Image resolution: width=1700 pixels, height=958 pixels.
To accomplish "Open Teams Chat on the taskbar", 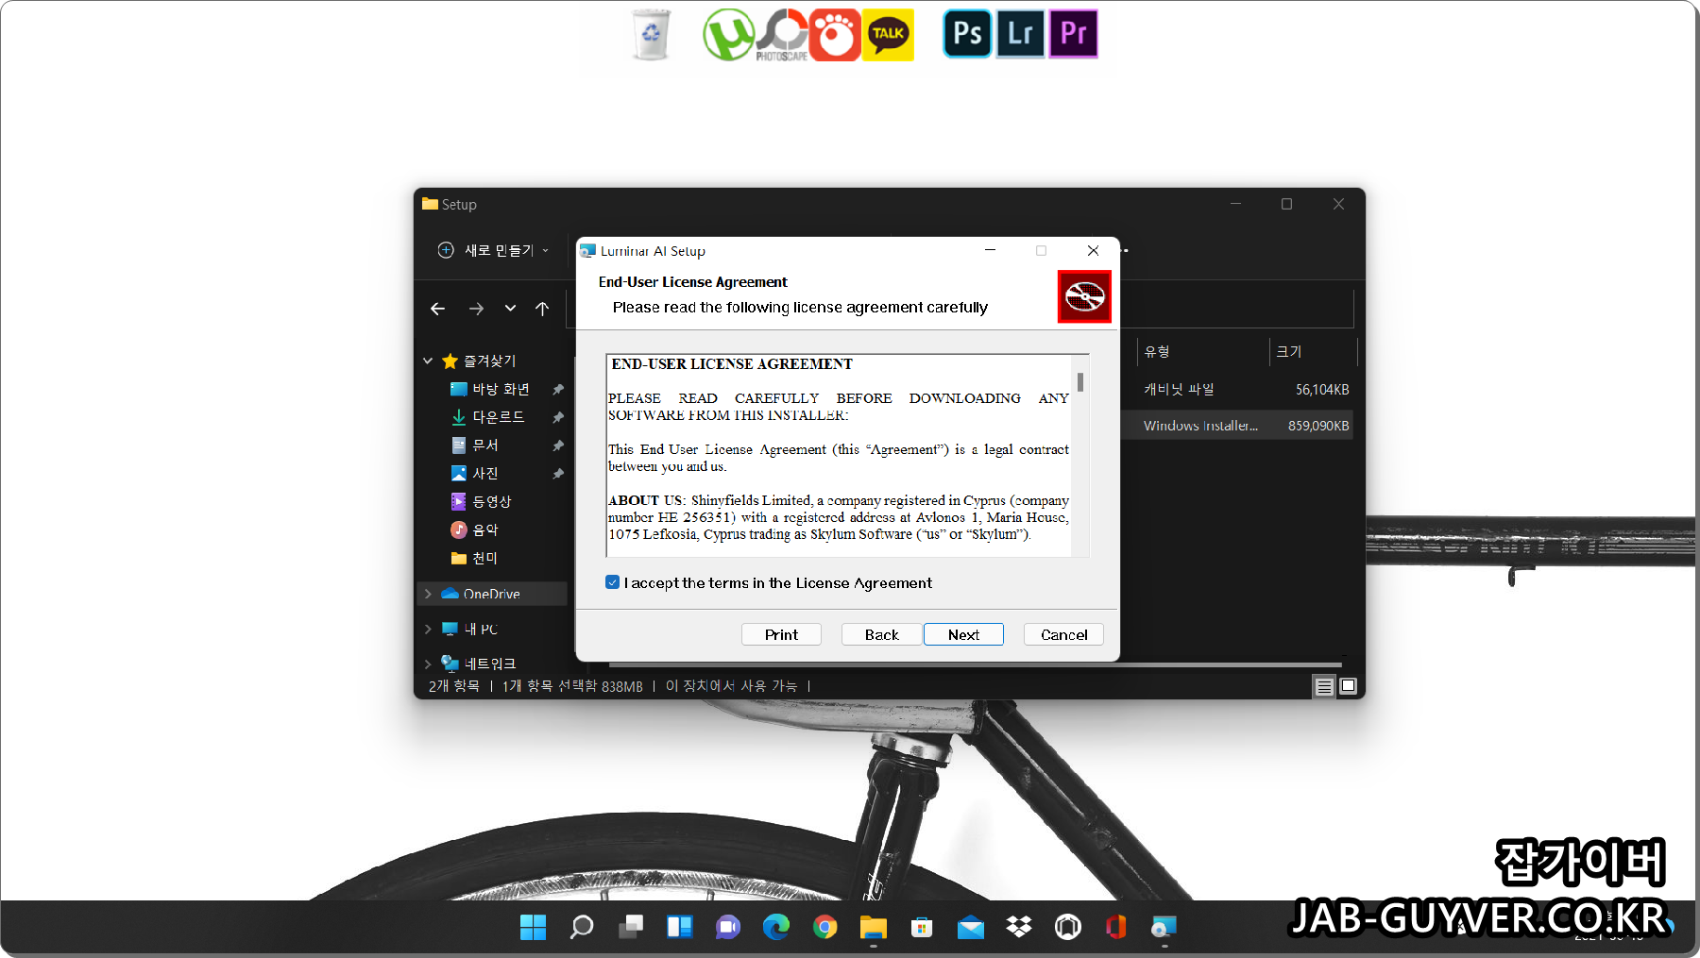I will [x=728, y=928].
